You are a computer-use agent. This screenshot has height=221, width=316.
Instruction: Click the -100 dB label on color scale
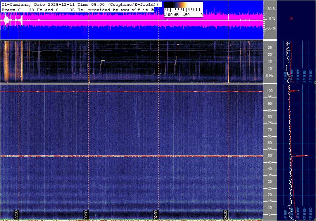(171, 15)
